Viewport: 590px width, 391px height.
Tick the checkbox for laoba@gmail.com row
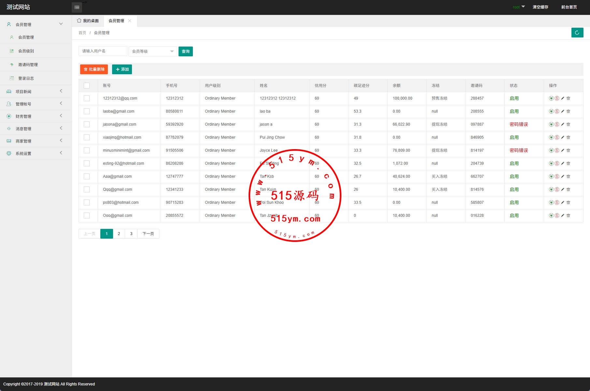87,111
